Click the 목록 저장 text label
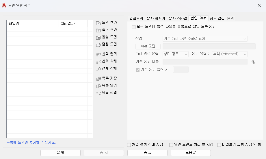Screen dimensions: 266x159 109,78
